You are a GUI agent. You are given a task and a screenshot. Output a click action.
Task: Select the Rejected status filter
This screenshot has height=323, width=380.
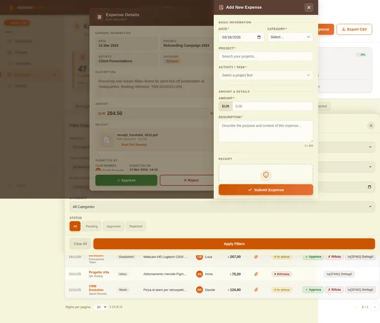136,226
